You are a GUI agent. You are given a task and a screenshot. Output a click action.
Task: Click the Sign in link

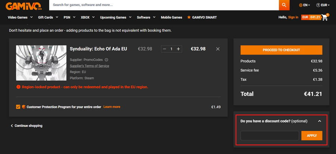293,17
